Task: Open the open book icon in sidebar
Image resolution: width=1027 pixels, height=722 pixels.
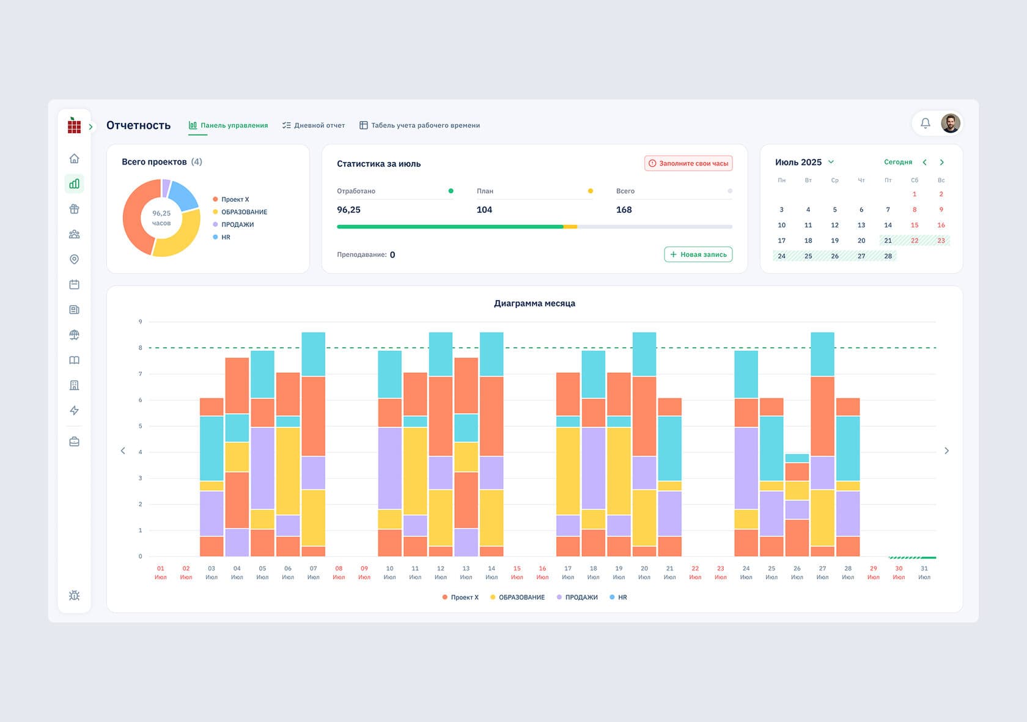Action: point(74,360)
